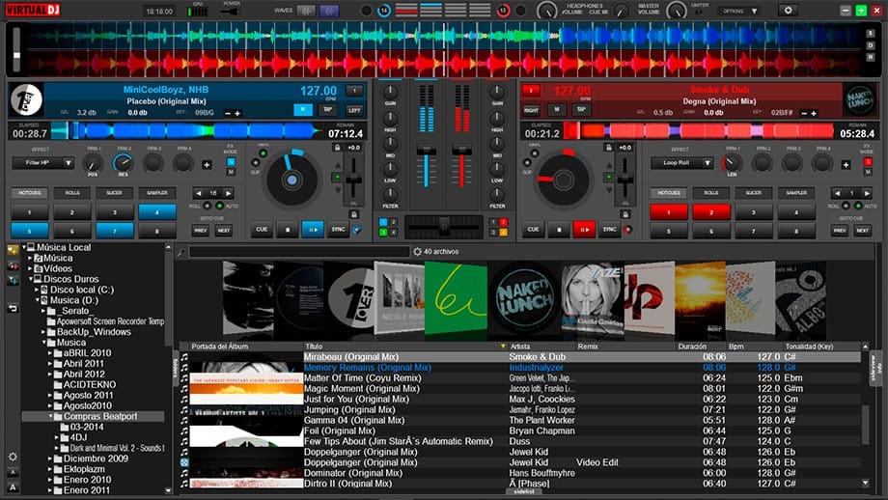Increase the right deck loop length arrow

(867, 193)
